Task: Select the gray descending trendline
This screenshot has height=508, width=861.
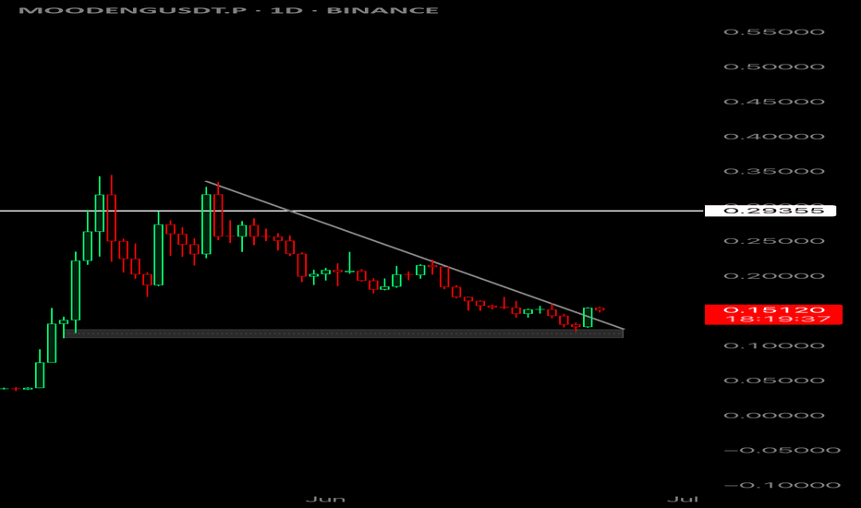Action: pyautogui.click(x=415, y=255)
